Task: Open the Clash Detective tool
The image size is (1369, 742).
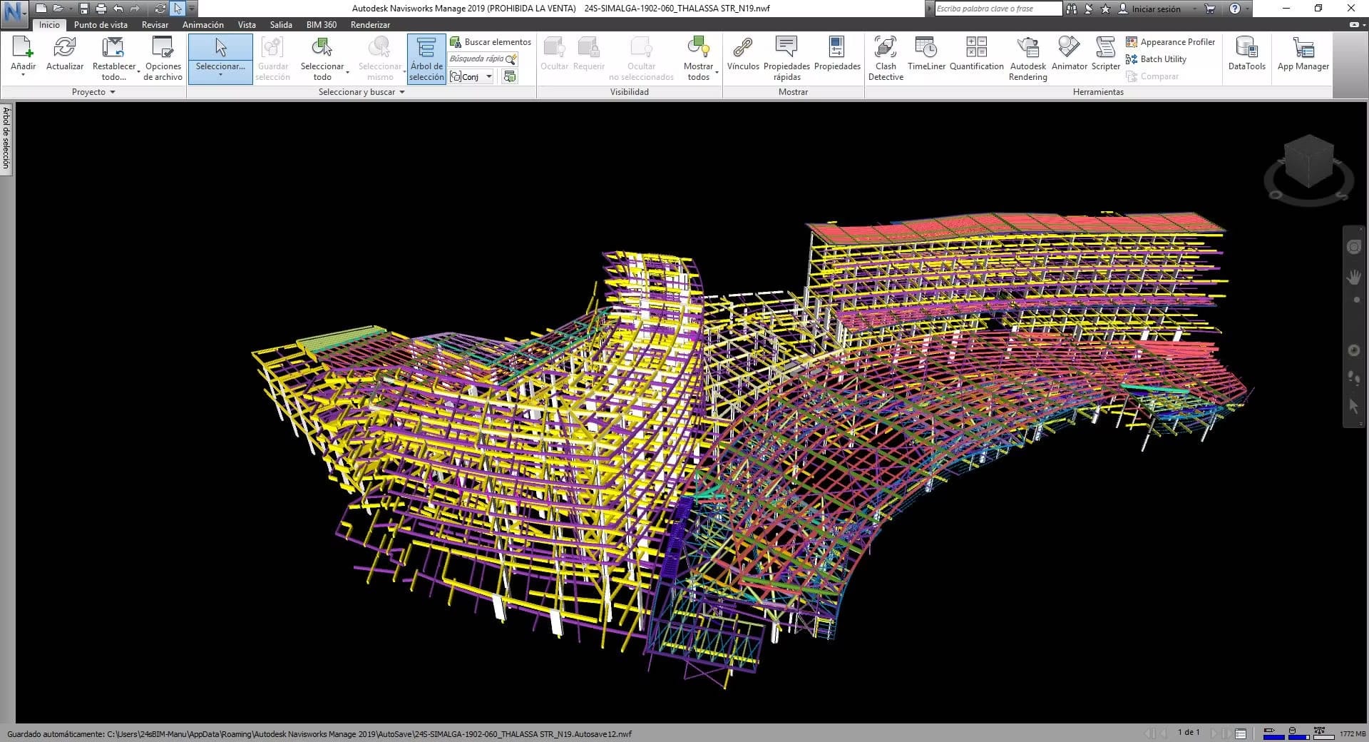Action: tap(886, 58)
